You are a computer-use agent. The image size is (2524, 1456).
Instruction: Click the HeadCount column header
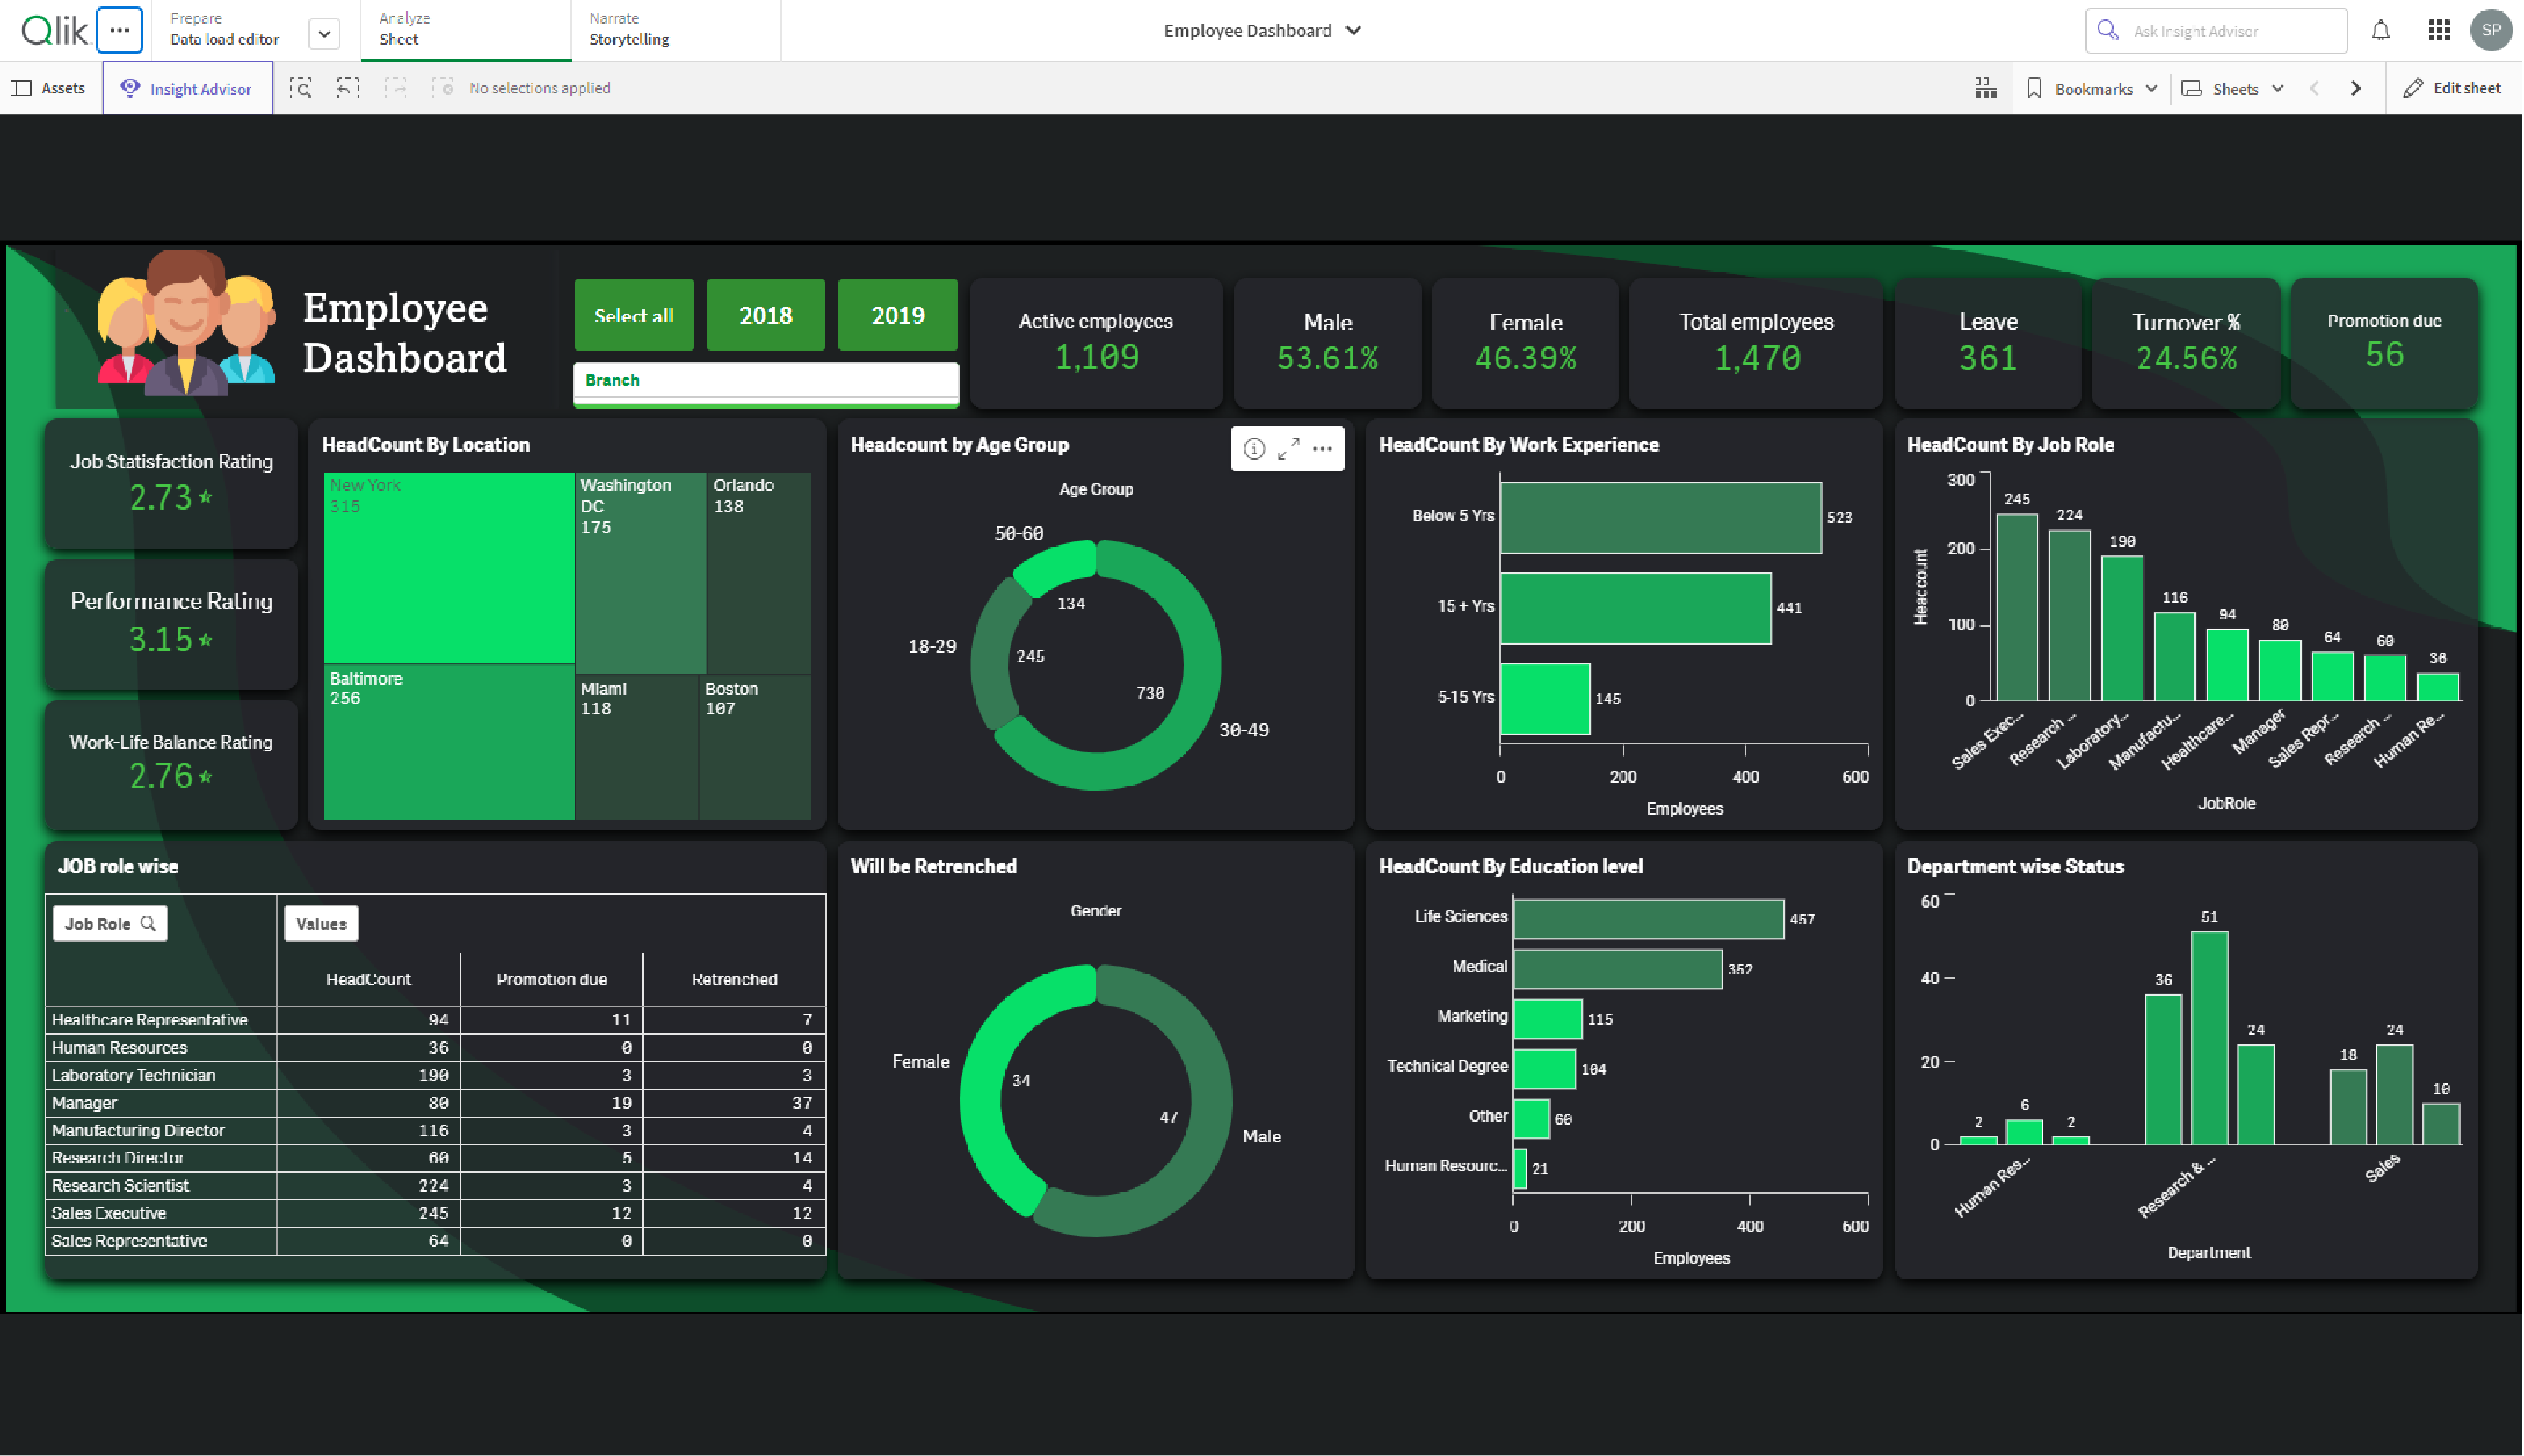368,980
